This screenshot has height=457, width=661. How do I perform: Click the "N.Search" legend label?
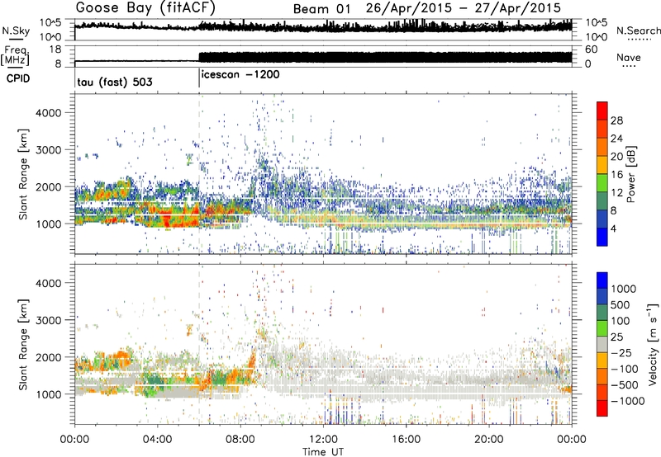(639, 31)
